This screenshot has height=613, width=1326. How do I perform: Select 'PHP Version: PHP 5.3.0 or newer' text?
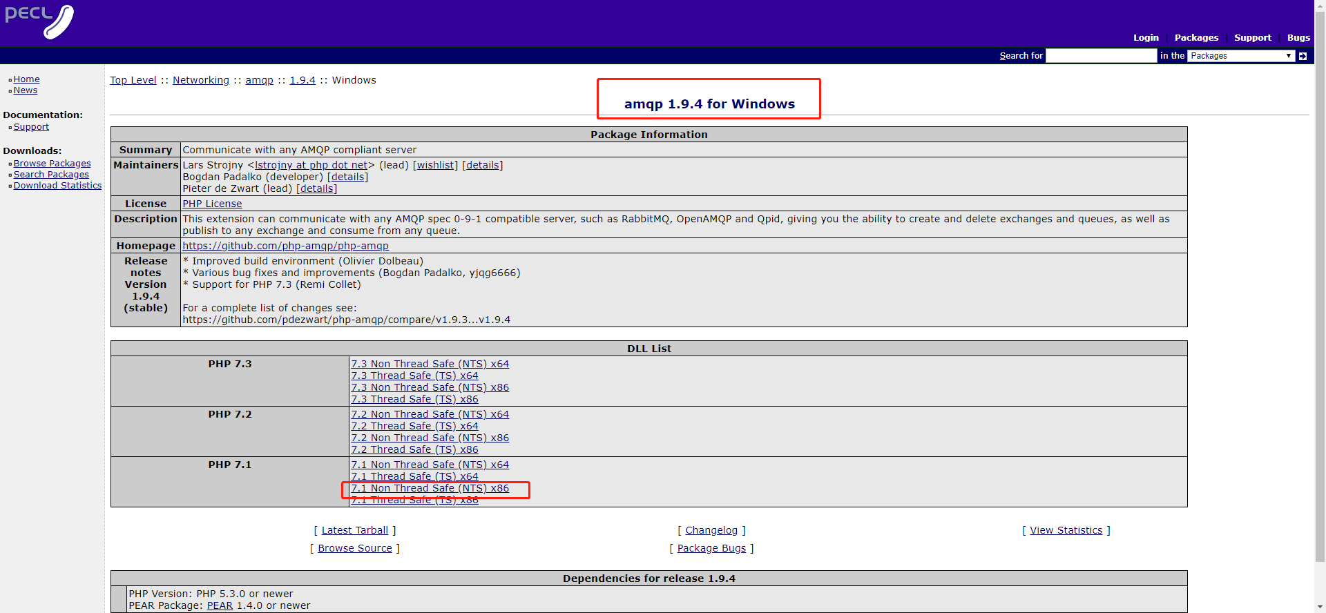(x=211, y=594)
